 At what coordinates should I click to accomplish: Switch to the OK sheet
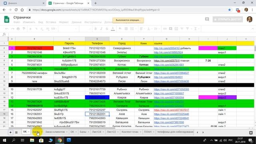point(72,132)
